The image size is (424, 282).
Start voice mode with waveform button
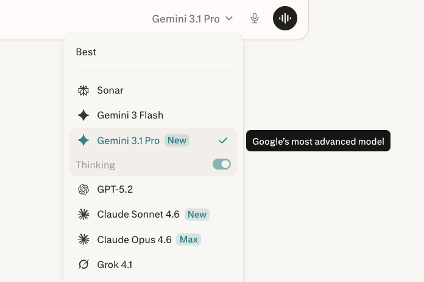coord(285,18)
